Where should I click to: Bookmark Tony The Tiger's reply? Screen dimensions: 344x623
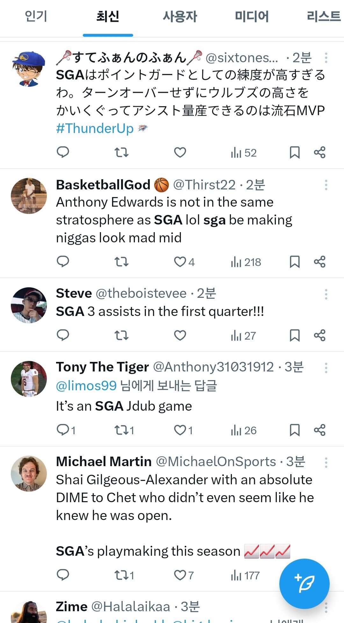[x=295, y=430]
